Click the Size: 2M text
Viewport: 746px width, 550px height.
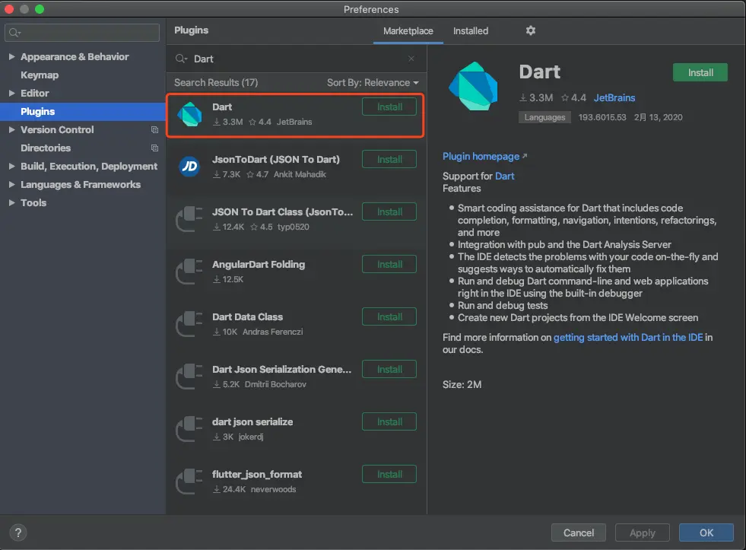tap(462, 384)
